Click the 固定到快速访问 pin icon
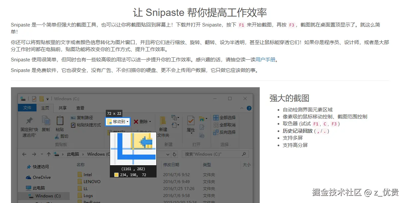 (29, 121)
